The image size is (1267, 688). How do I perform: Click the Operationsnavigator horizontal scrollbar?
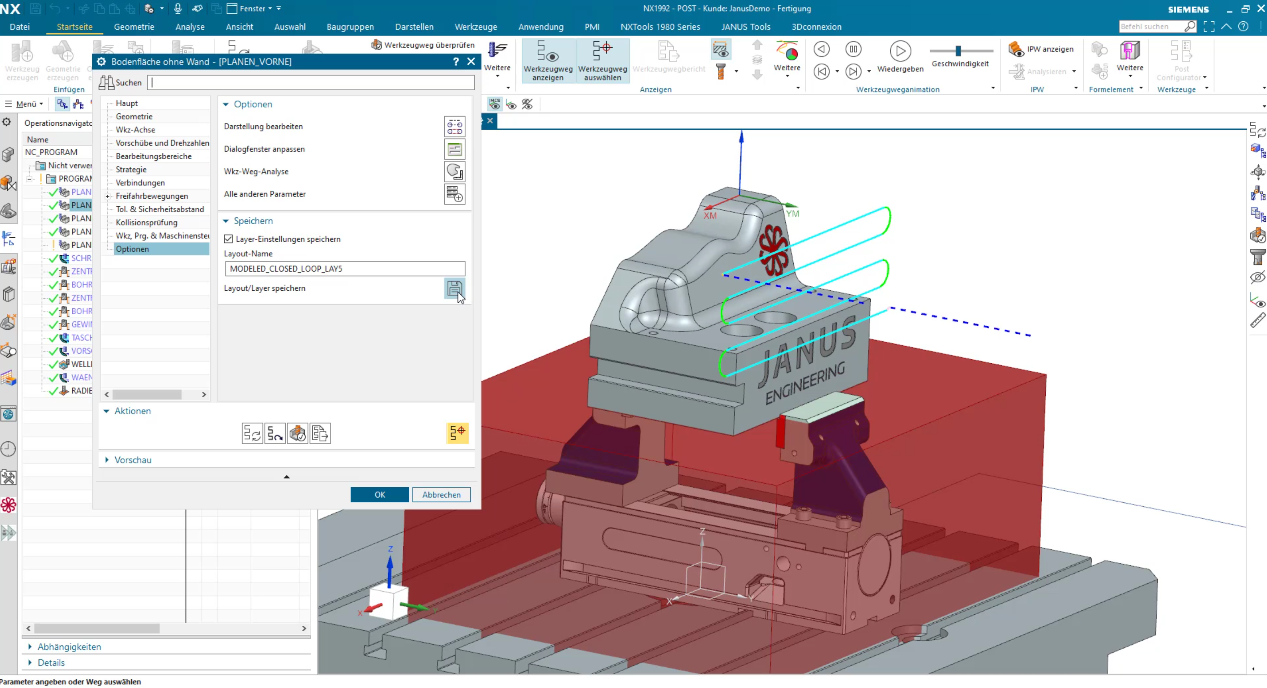coord(97,628)
